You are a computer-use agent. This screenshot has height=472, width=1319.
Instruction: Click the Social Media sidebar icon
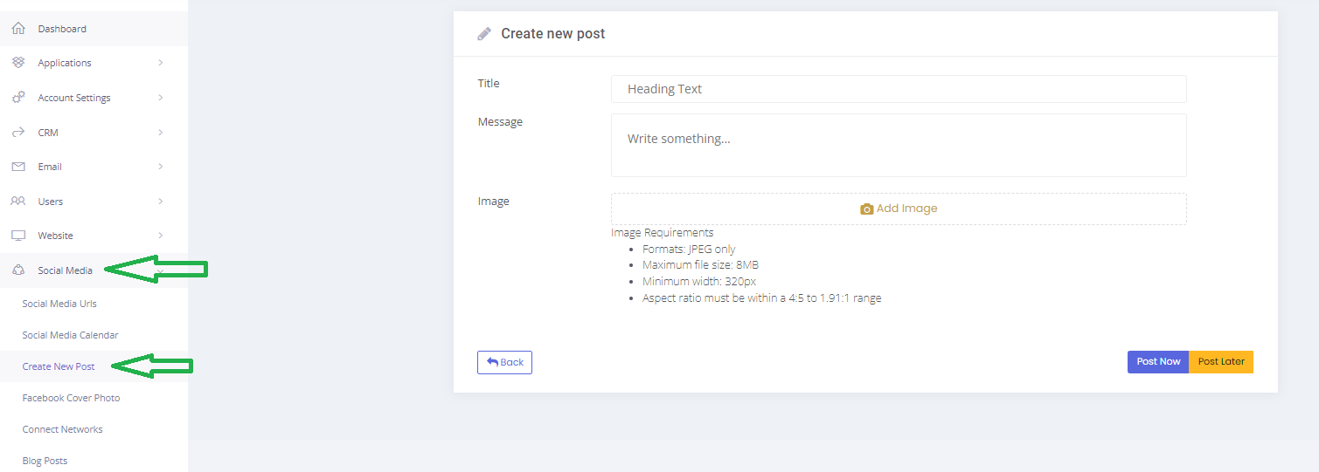click(x=18, y=270)
